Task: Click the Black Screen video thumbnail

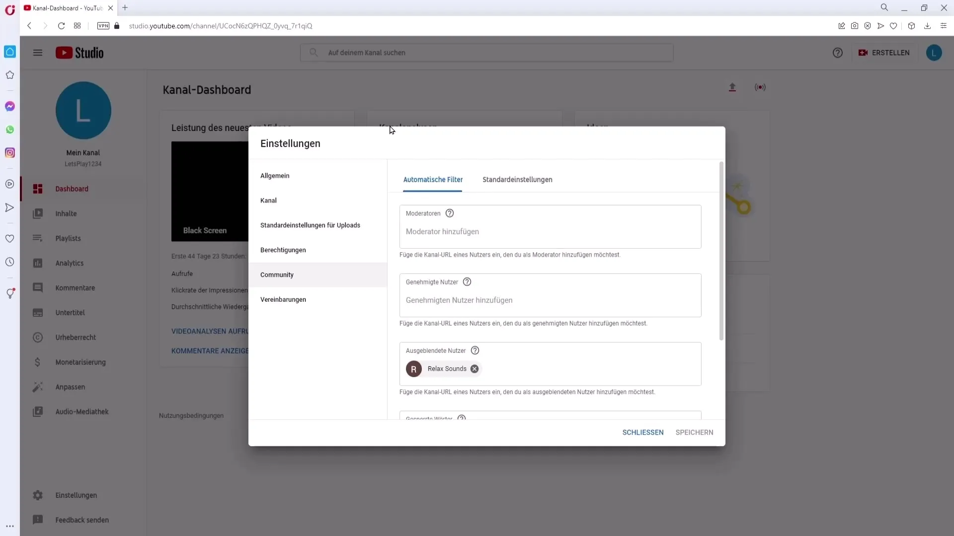Action: 210,192
